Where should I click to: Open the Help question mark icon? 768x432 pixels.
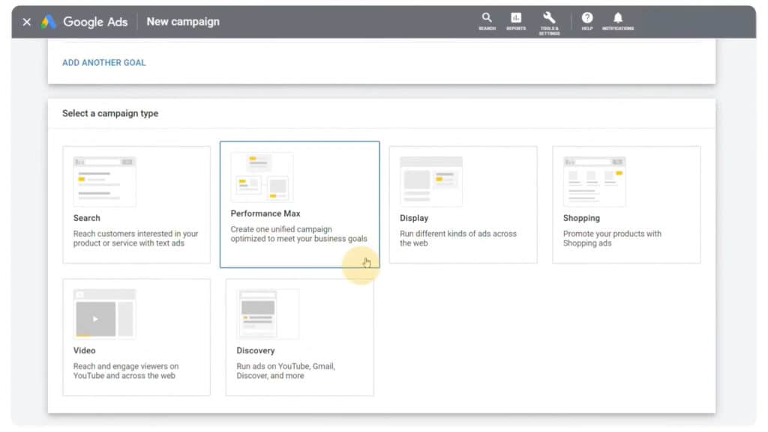587,22
